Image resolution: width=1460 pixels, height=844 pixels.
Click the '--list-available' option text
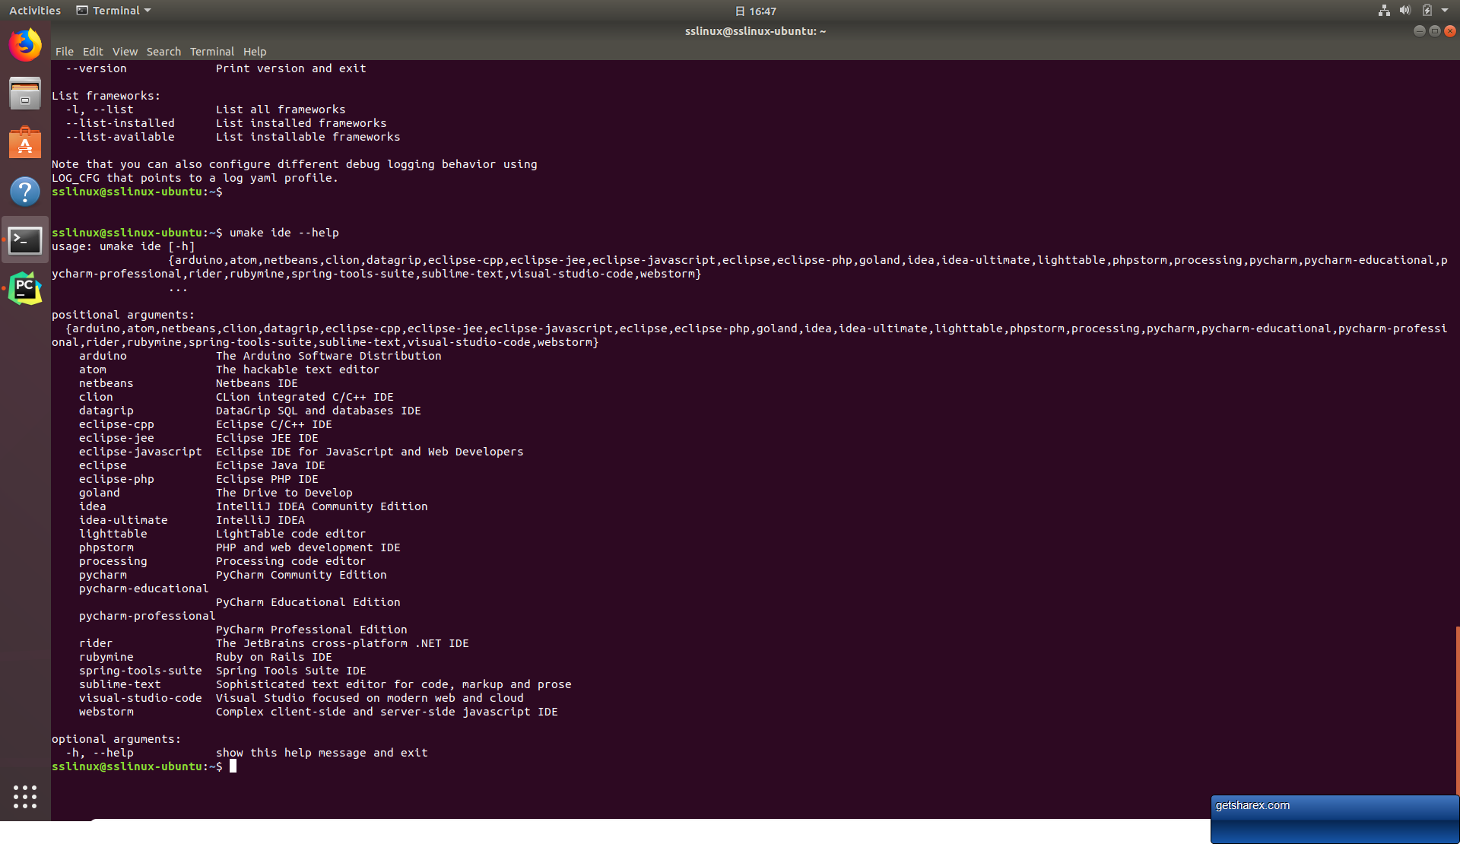tap(119, 137)
